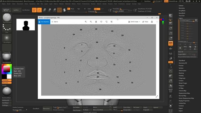
Task: Select the white main color swatch
Action: coord(9,77)
